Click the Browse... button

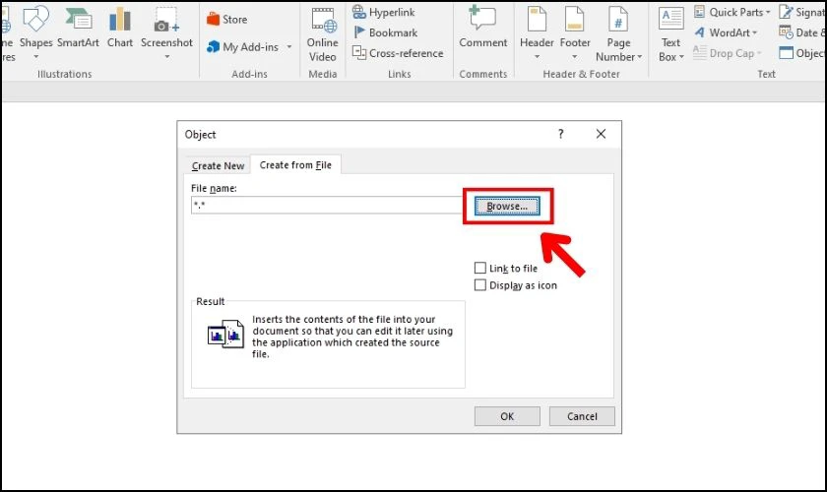point(507,207)
